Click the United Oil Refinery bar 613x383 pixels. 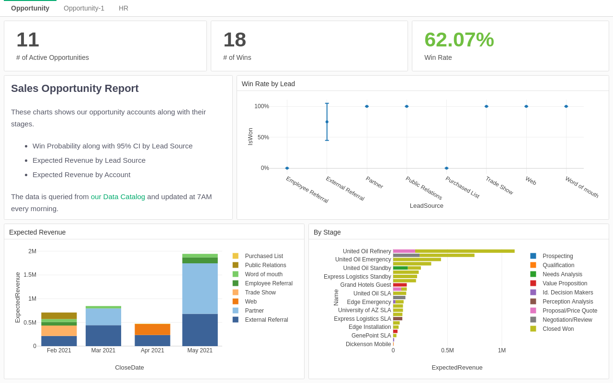click(x=453, y=250)
